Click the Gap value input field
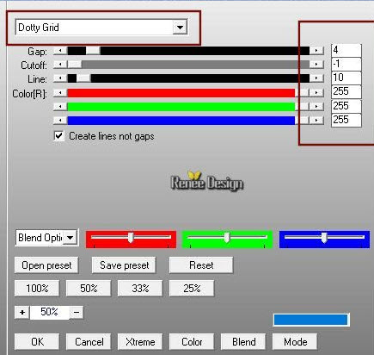The image size is (374, 355). (x=346, y=51)
